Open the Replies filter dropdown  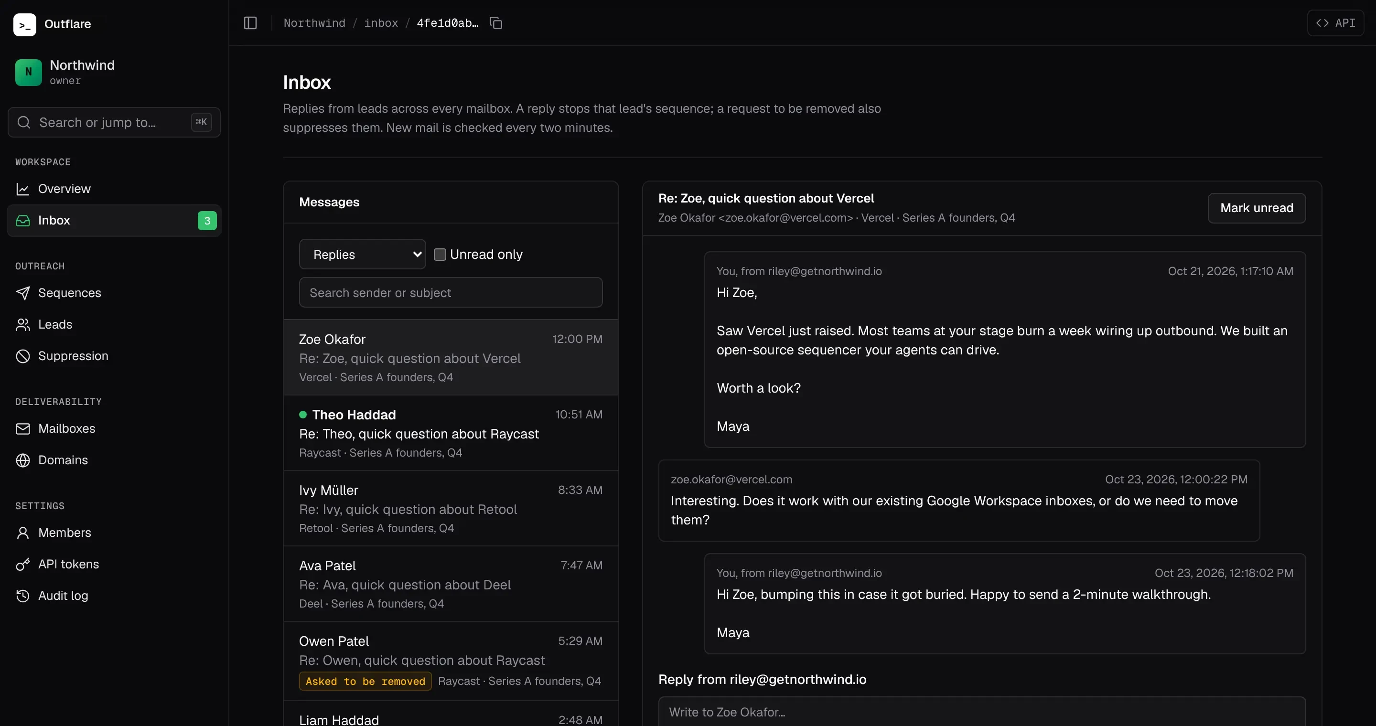pos(362,254)
